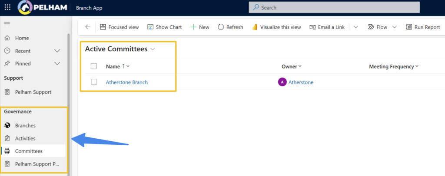Collapse the hamburger navigation menu

tap(7, 23)
